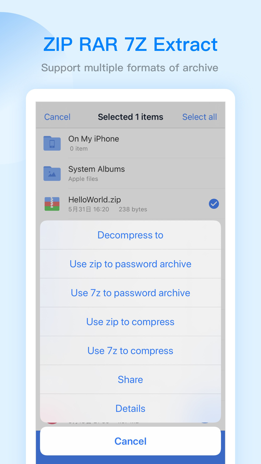Choose Use zip to compress
Viewport: 261px width, 464px height.
tap(130, 322)
